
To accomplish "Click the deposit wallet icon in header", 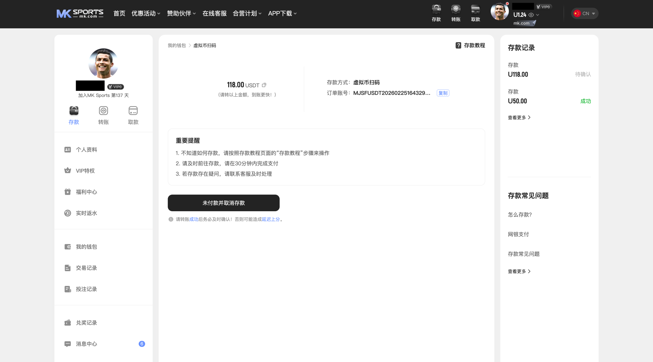I will [436, 10].
